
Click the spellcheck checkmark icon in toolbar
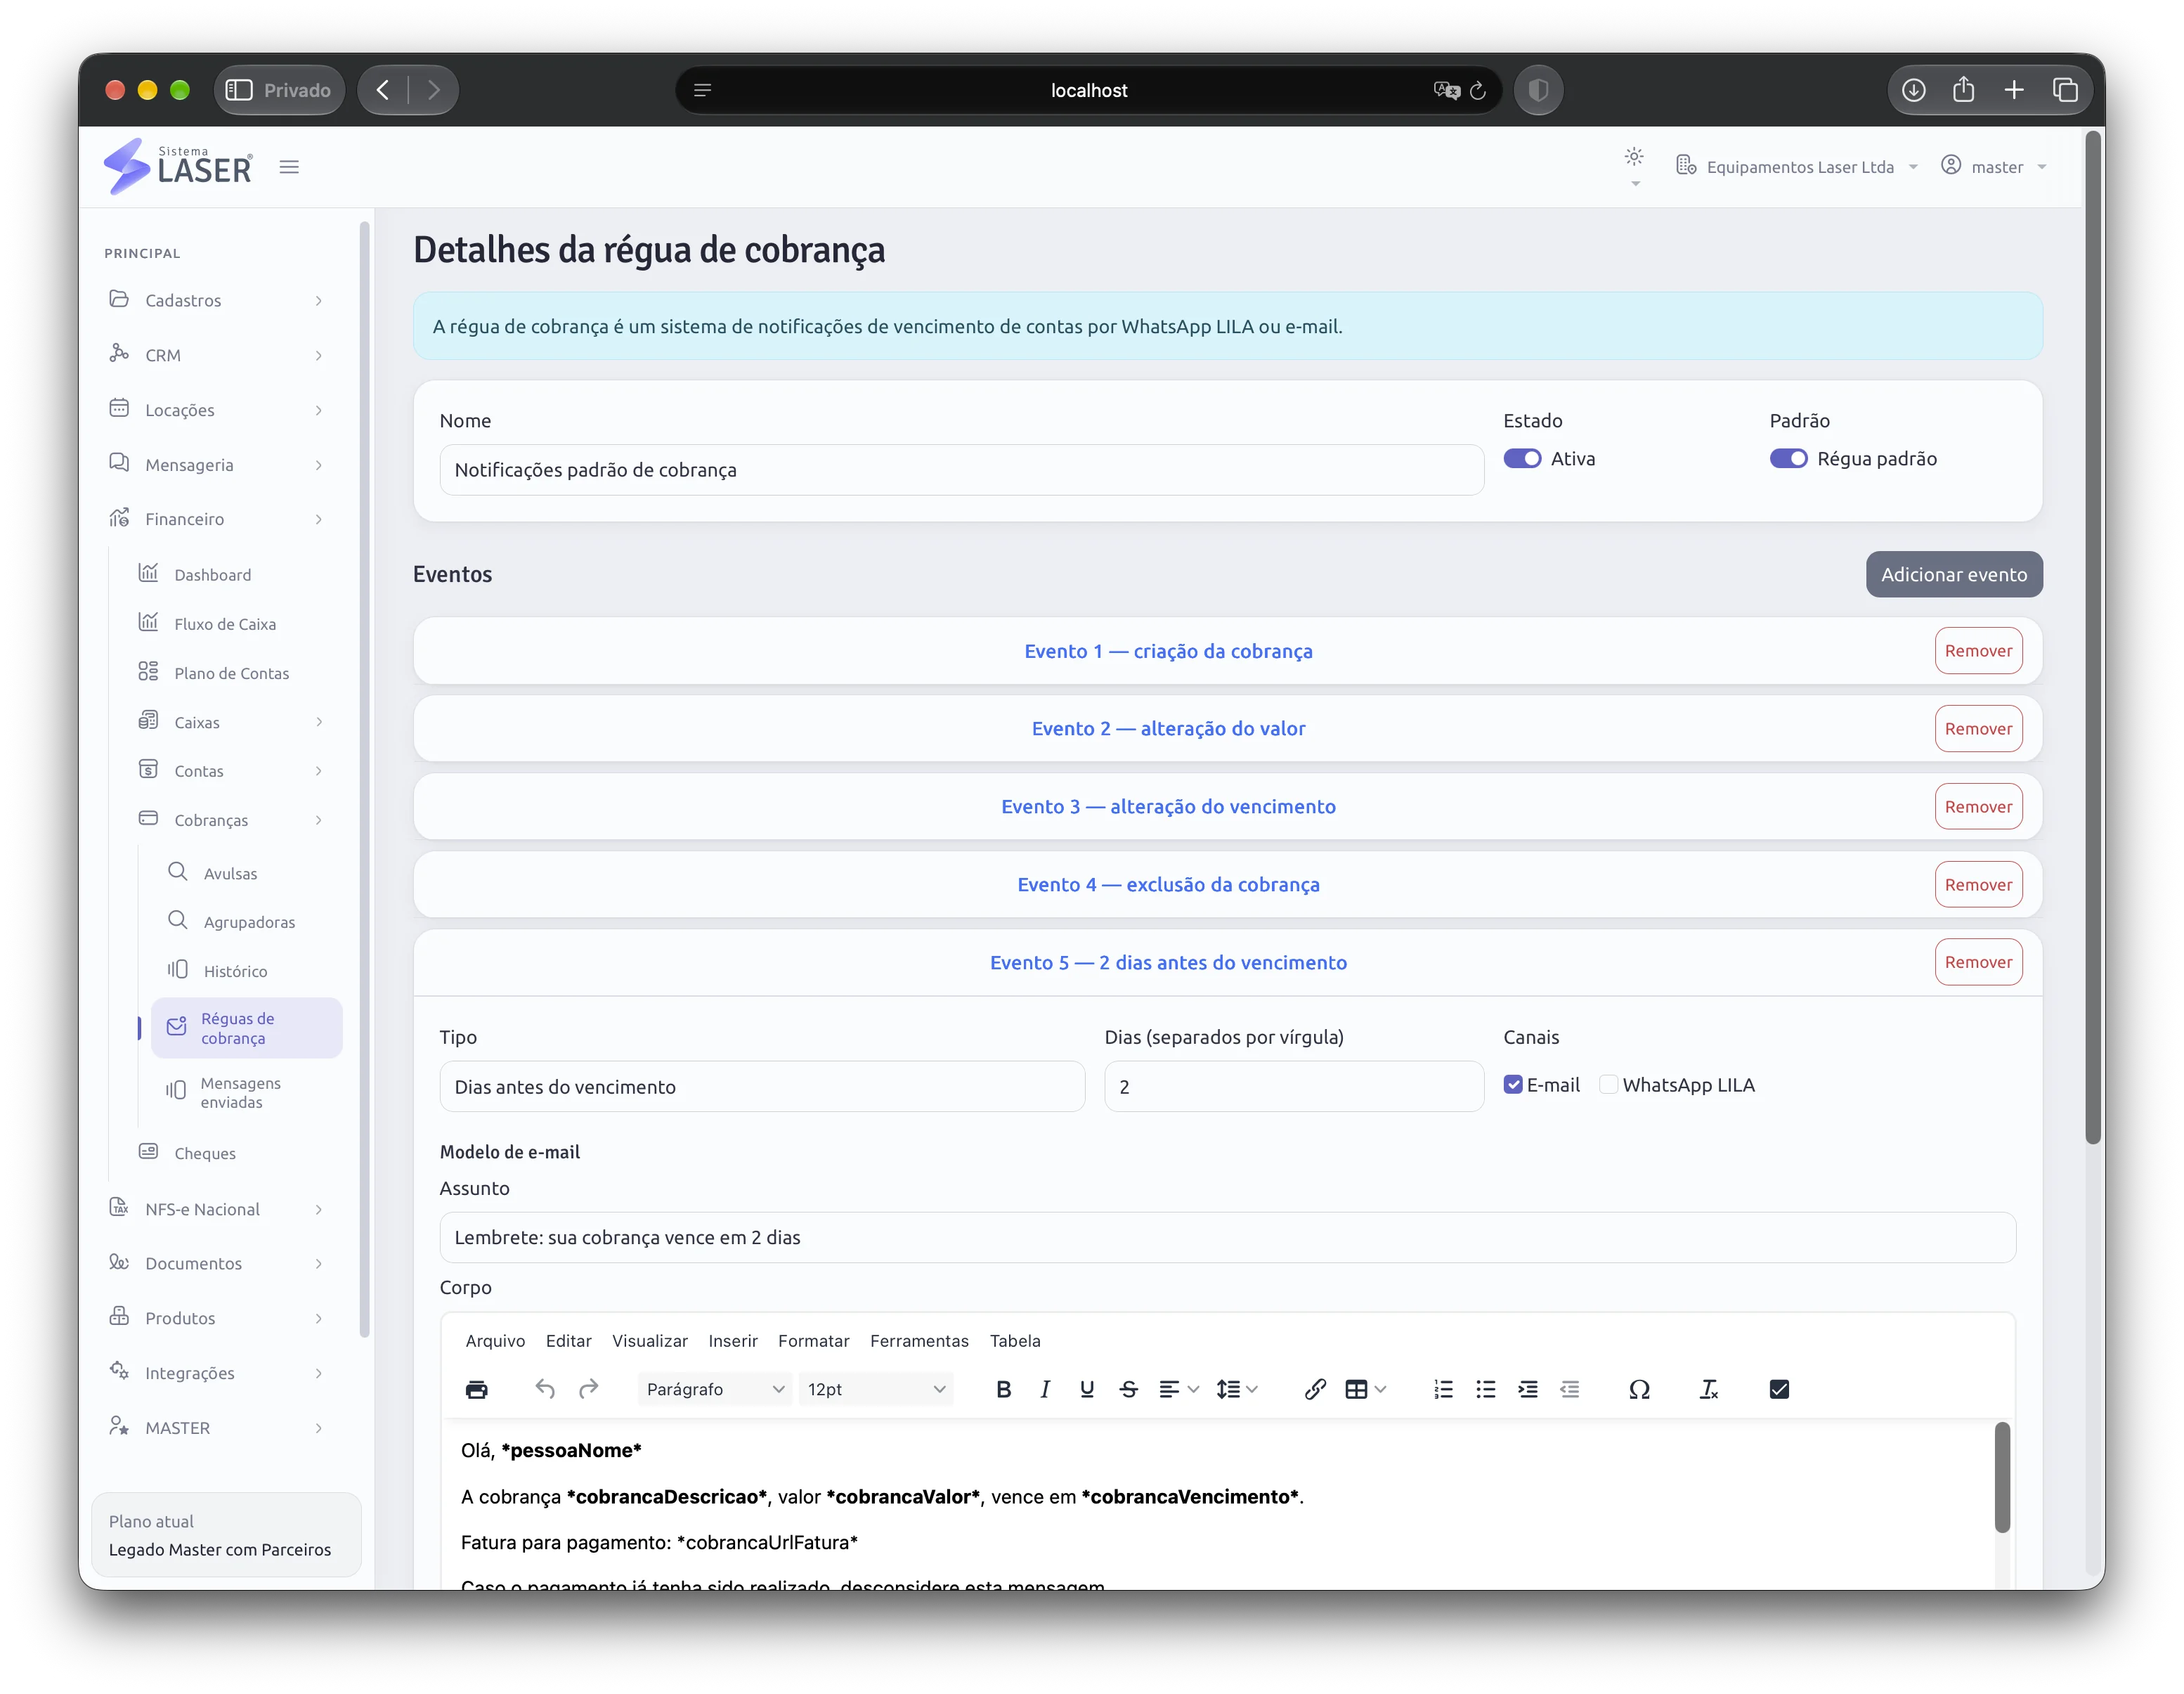coord(1779,1389)
